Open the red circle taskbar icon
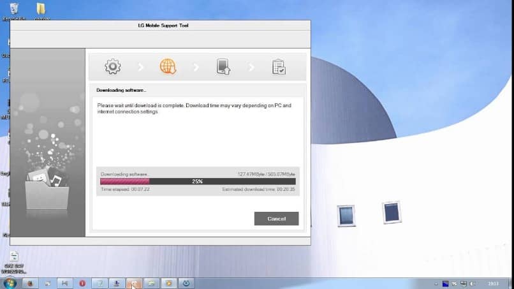This screenshot has width=514, height=289. pyautogui.click(x=82, y=283)
